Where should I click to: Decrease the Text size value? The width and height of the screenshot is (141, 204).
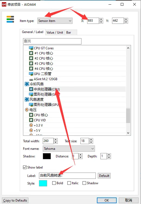[x=91, y=143]
